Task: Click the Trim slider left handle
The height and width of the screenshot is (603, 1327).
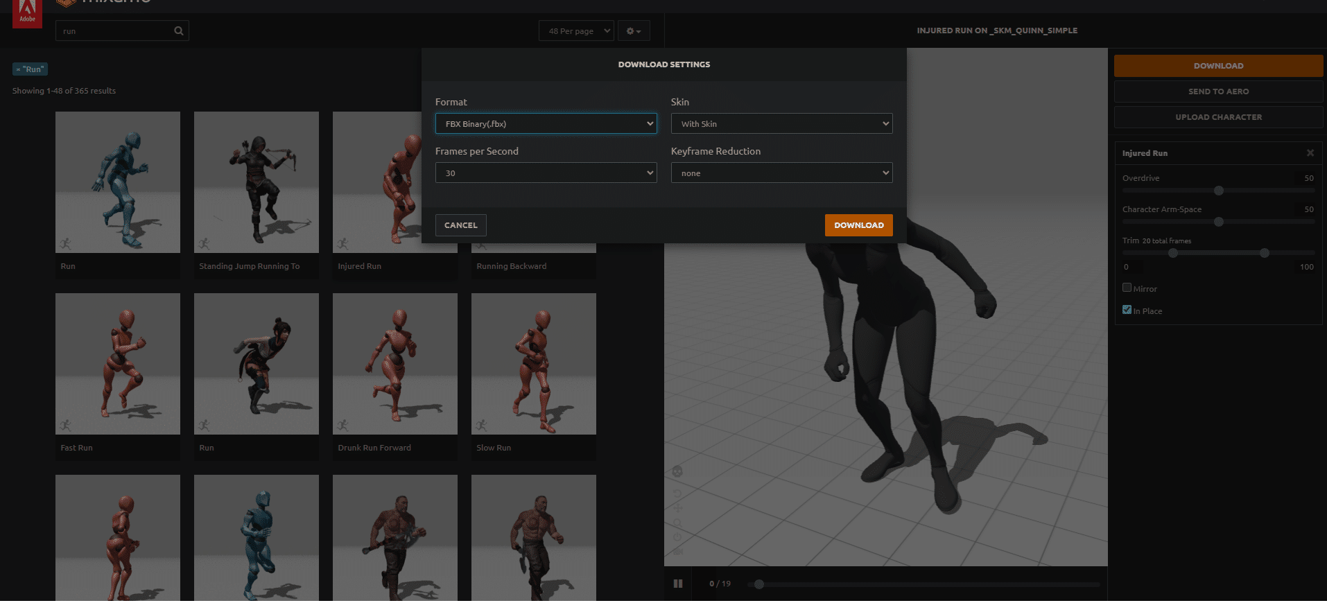Action: (x=1173, y=253)
